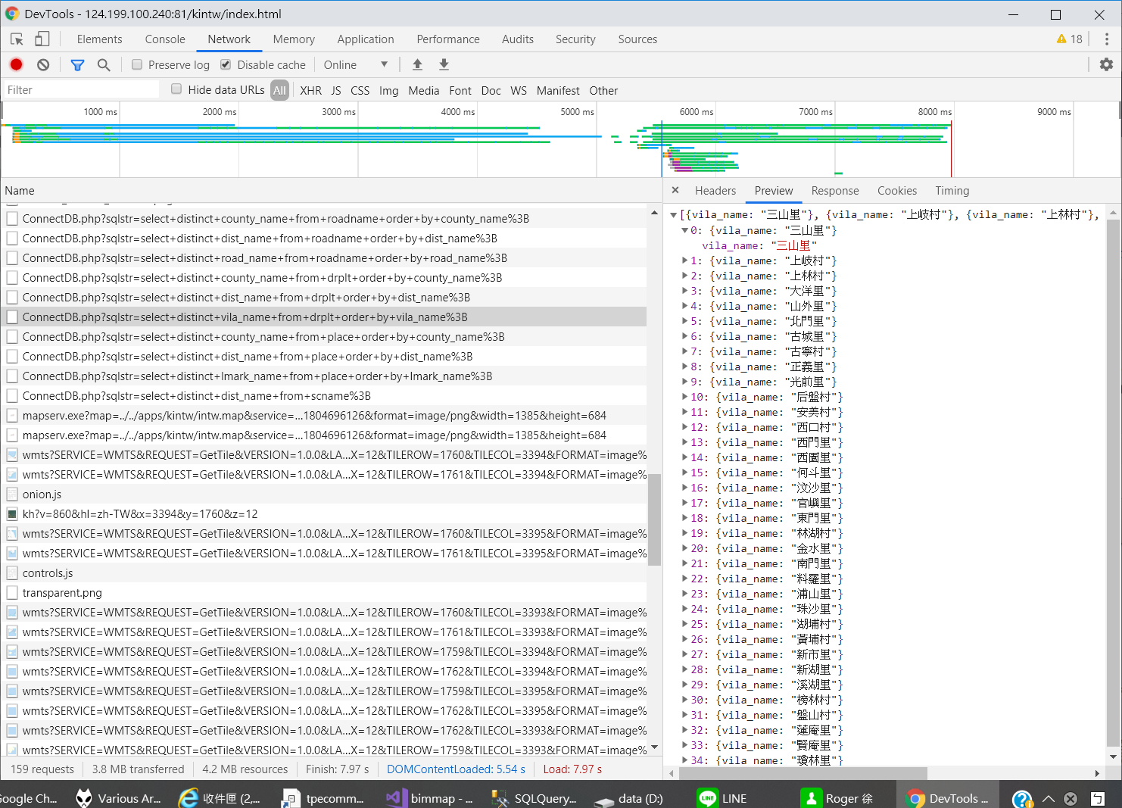Toggle Preserve log checkbox

(x=137, y=65)
